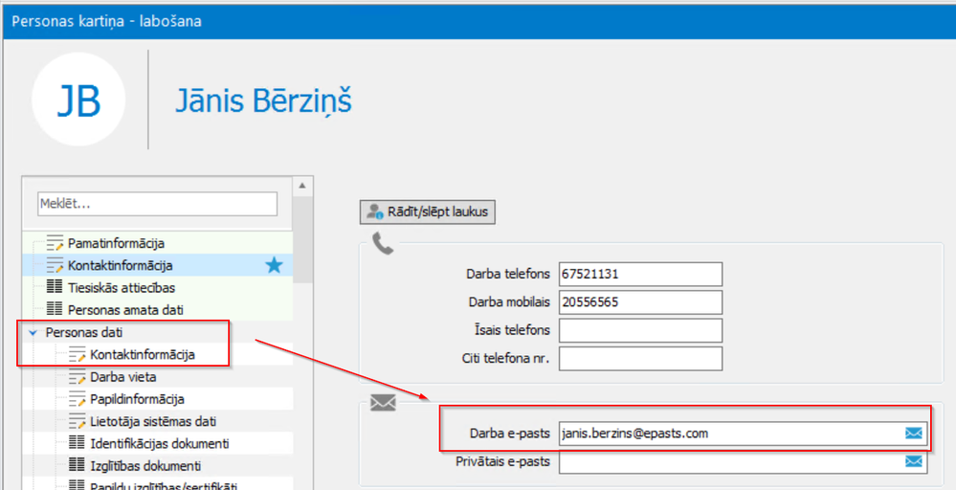
Task: Click the pencil-list icon beside Darba vieta
Action: [x=78, y=377]
